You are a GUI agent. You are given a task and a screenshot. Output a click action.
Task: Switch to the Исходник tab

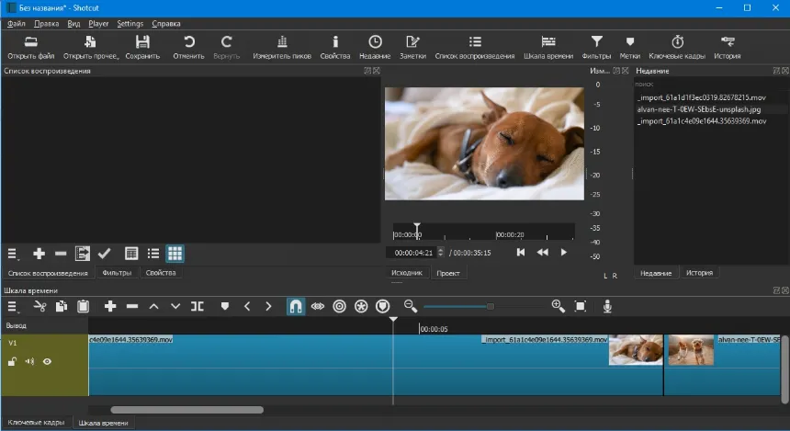tap(407, 273)
